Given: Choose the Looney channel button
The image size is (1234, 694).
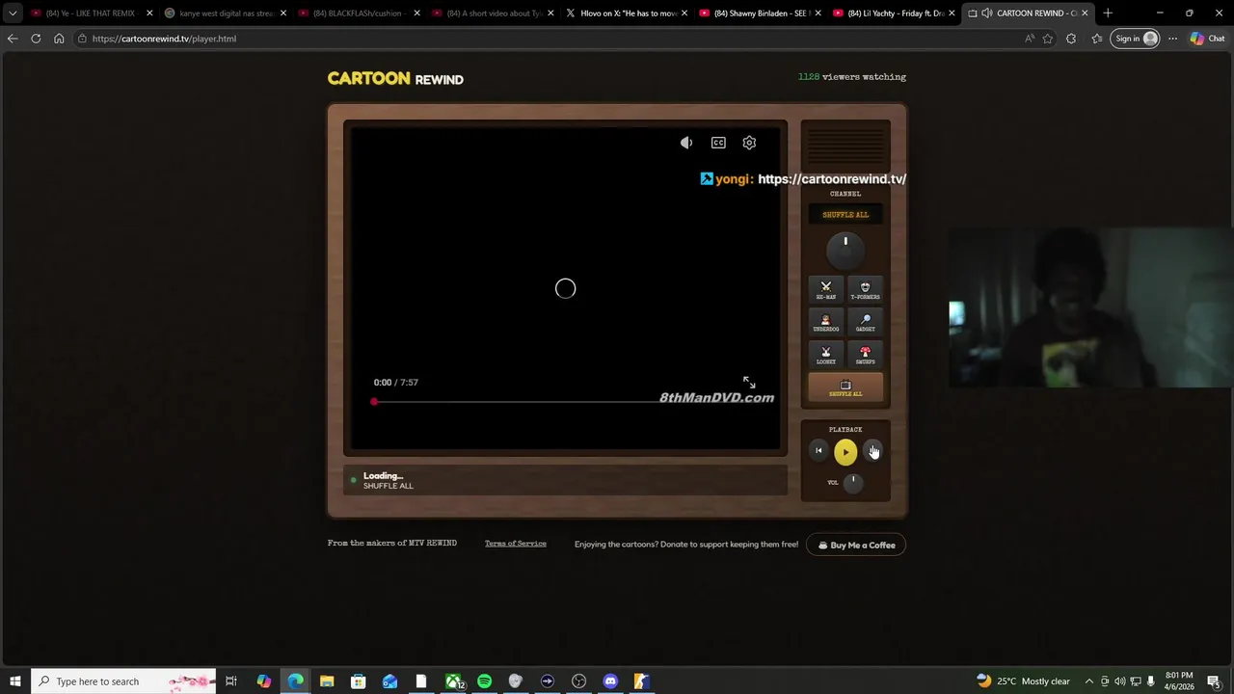Looking at the screenshot, I should coord(826,355).
